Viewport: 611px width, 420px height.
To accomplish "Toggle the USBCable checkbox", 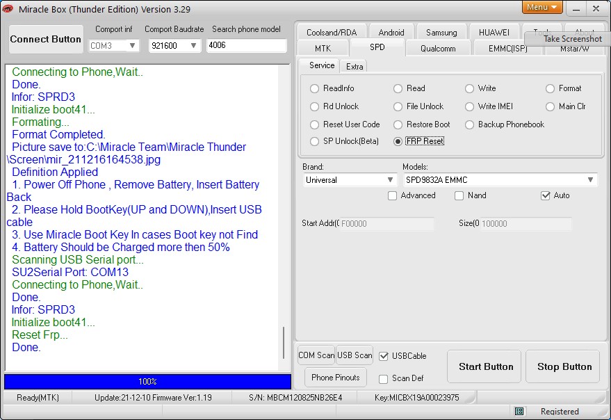I will coord(384,356).
